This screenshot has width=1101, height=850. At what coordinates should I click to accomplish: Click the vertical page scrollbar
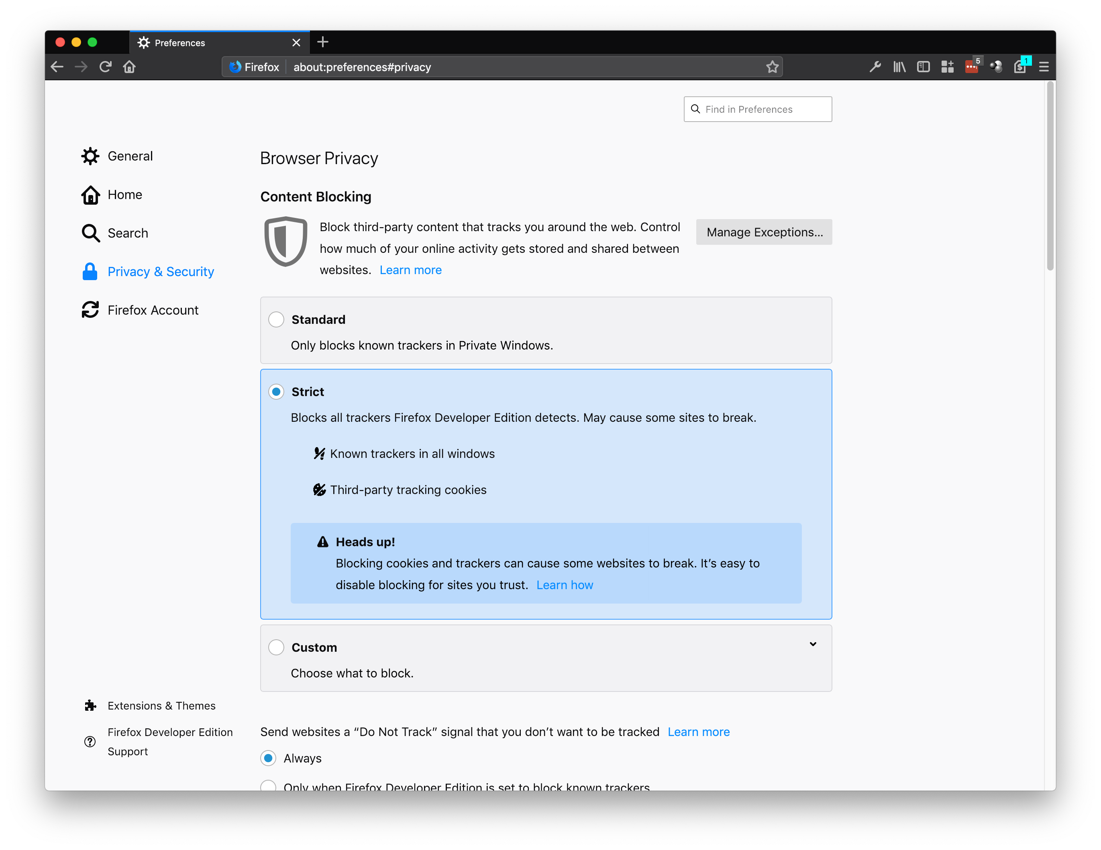click(x=1050, y=176)
